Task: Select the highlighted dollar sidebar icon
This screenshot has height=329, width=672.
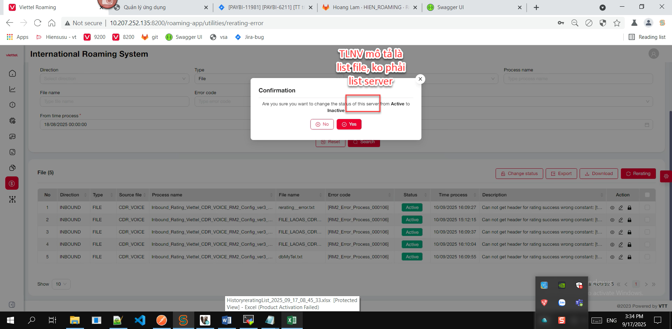Action: tap(12, 183)
